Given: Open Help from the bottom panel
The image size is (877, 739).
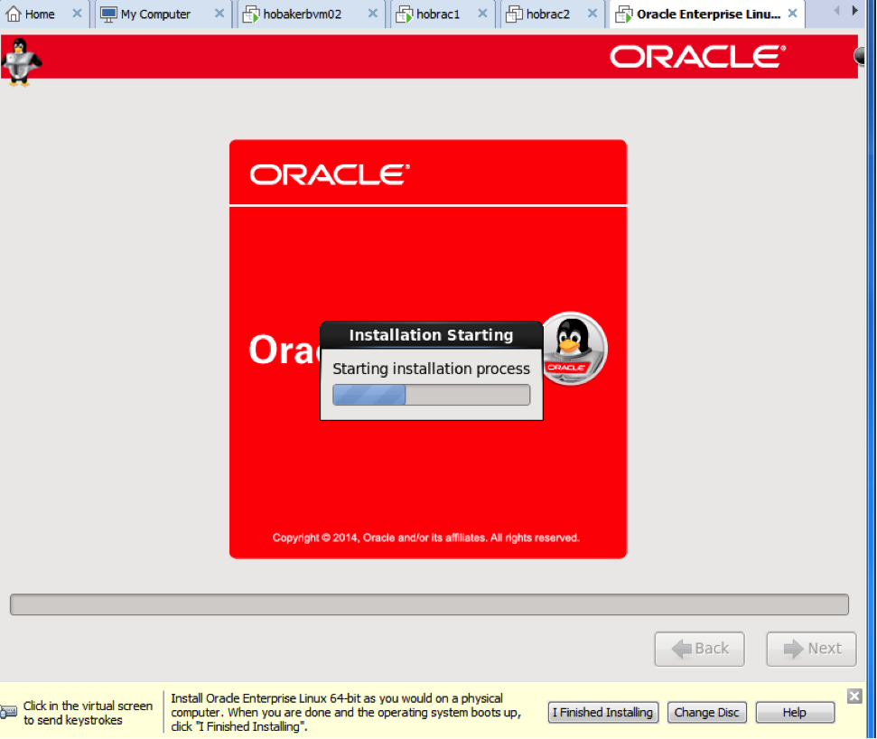Looking at the screenshot, I should point(794,712).
